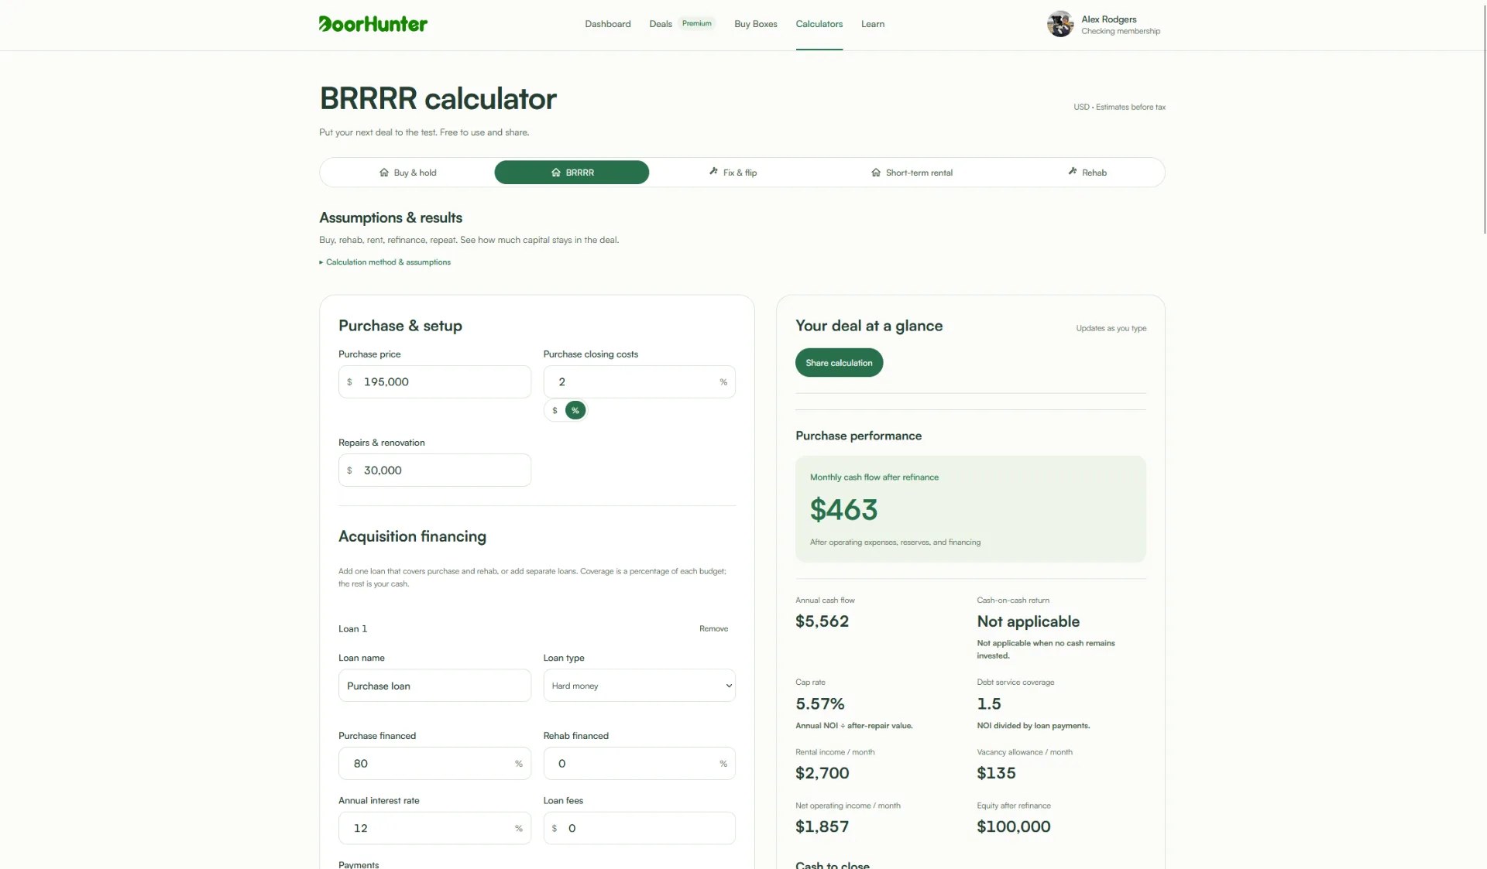Open the Calculators nav item
Image resolution: width=1487 pixels, height=869 pixels.
[819, 24]
